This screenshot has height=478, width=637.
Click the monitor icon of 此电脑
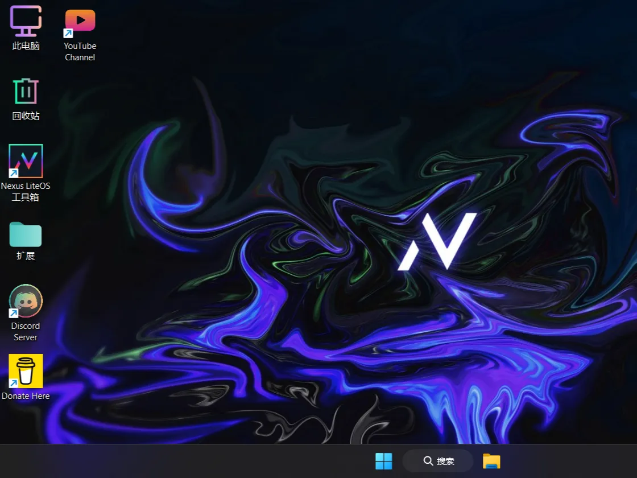click(x=25, y=20)
